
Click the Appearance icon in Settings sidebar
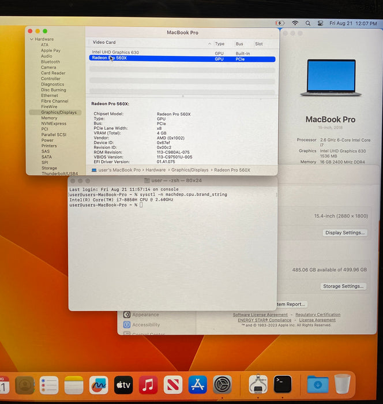click(x=127, y=315)
